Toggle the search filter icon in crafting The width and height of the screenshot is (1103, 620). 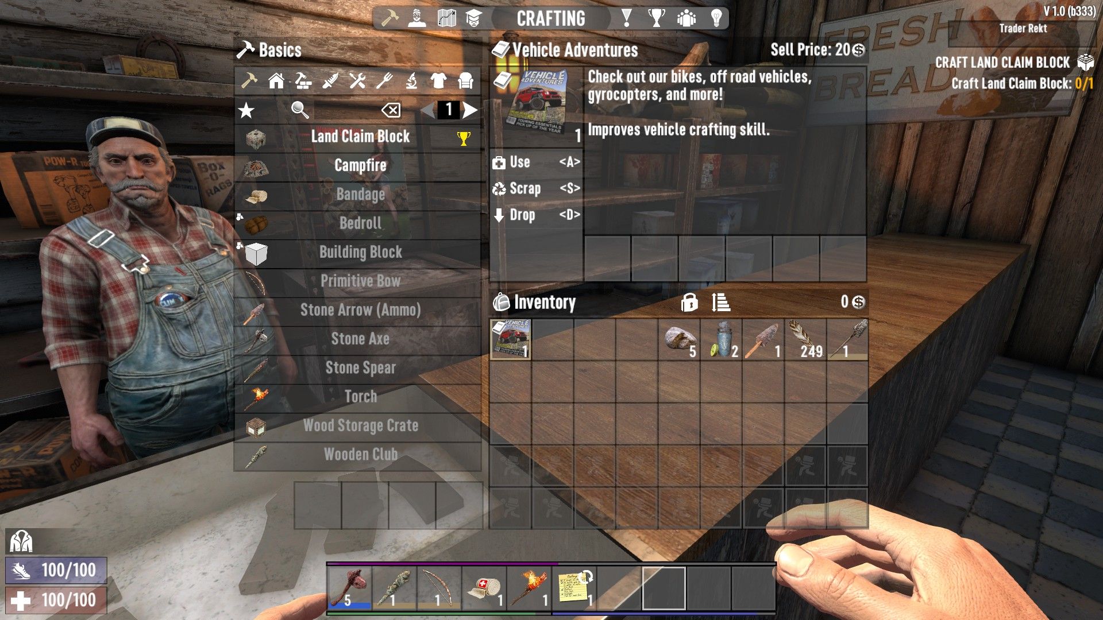[x=299, y=110]
